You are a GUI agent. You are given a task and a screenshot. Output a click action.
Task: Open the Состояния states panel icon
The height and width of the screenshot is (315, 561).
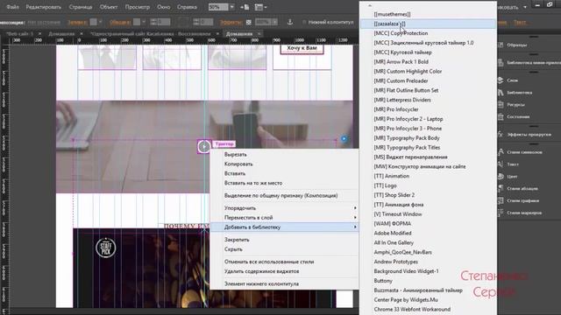click(x=501, y=116)
